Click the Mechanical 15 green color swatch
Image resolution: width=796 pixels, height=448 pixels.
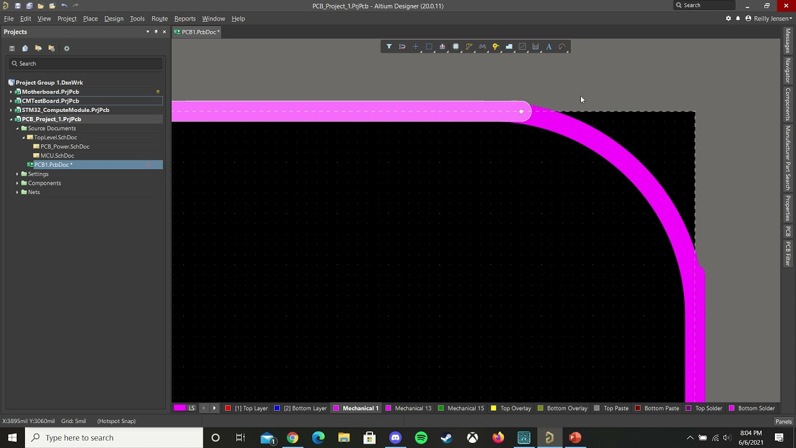coord(441,408)
